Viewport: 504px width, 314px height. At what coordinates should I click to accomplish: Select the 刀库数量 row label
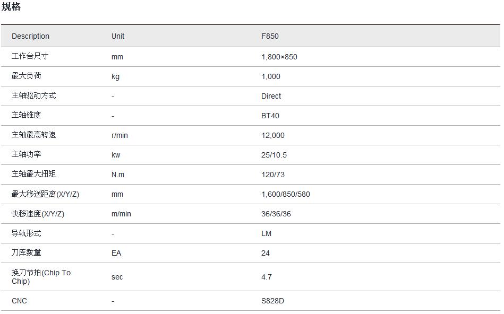[26, 252]
